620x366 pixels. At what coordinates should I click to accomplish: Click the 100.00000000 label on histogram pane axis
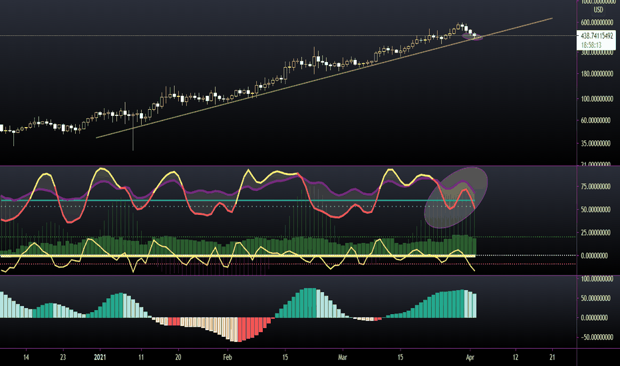pyautogui.click(x=597, y=279)
